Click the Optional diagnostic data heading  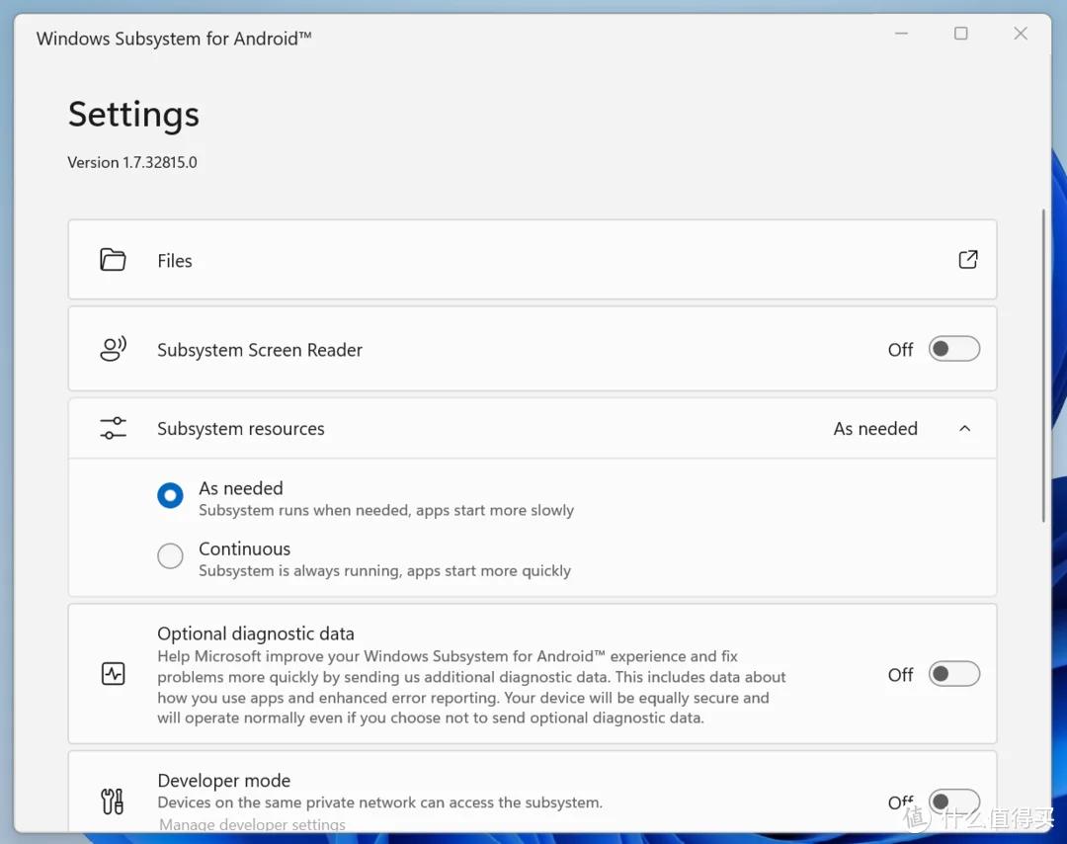(256, 633)
